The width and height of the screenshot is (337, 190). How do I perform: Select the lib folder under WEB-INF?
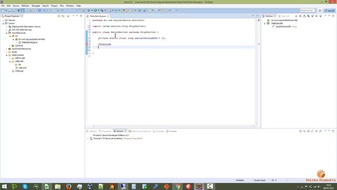(x=19, y=64)
